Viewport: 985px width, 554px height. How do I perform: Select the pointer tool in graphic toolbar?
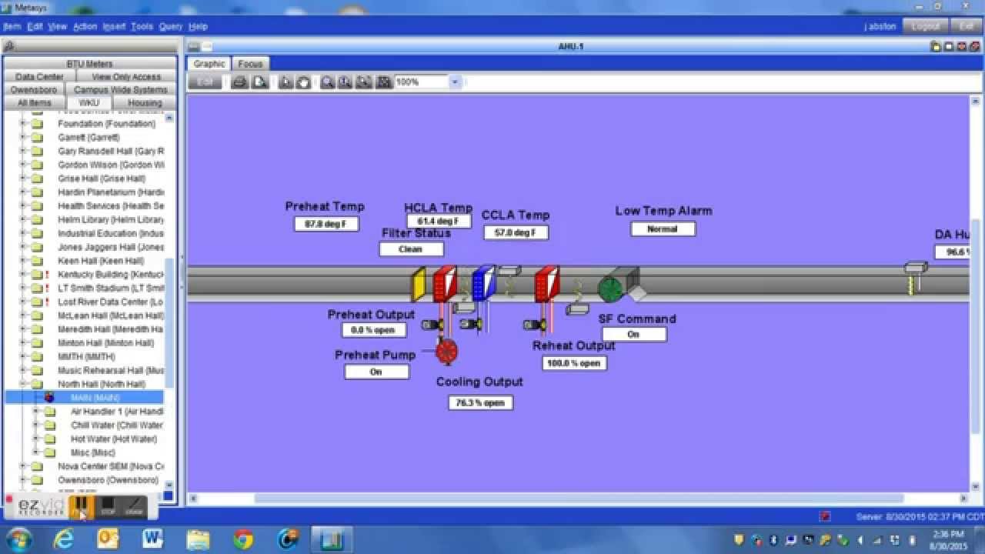[x=285, y=82]
